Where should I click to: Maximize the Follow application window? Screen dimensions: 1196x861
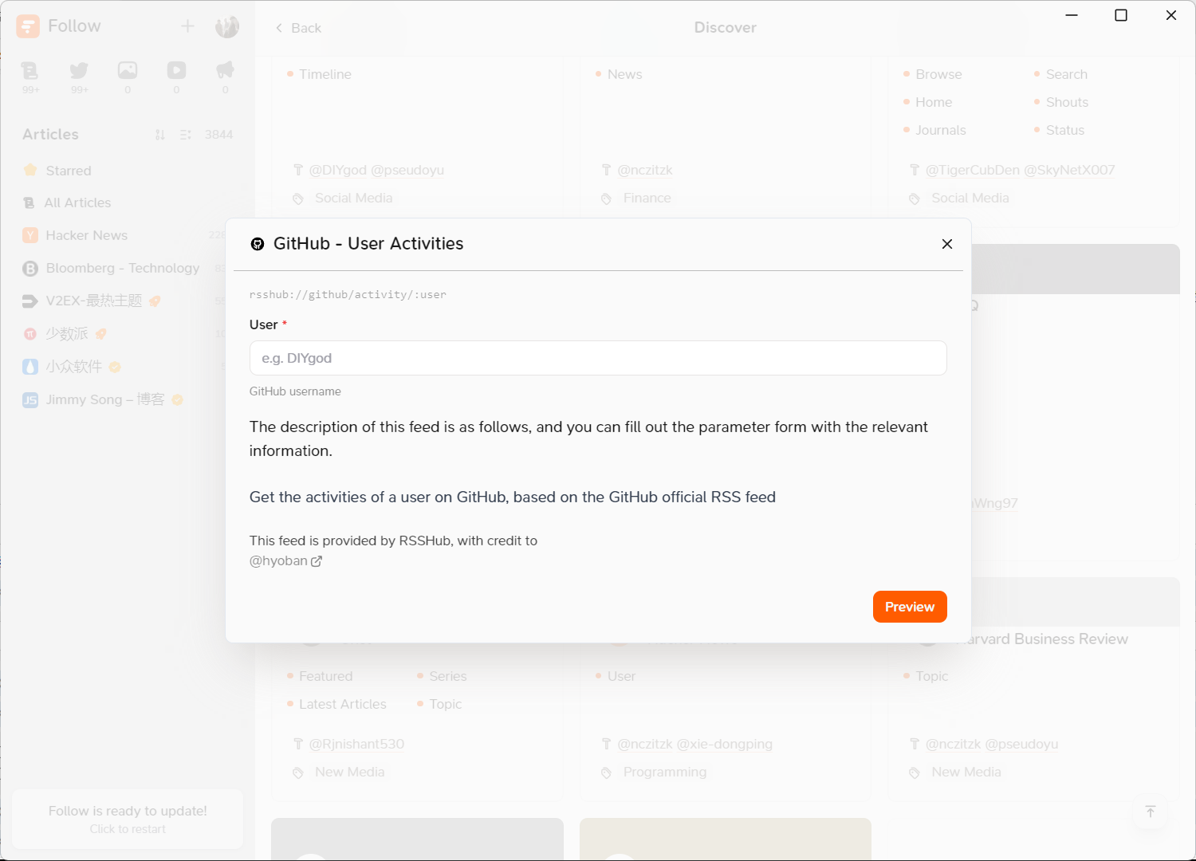(1121, 15)
